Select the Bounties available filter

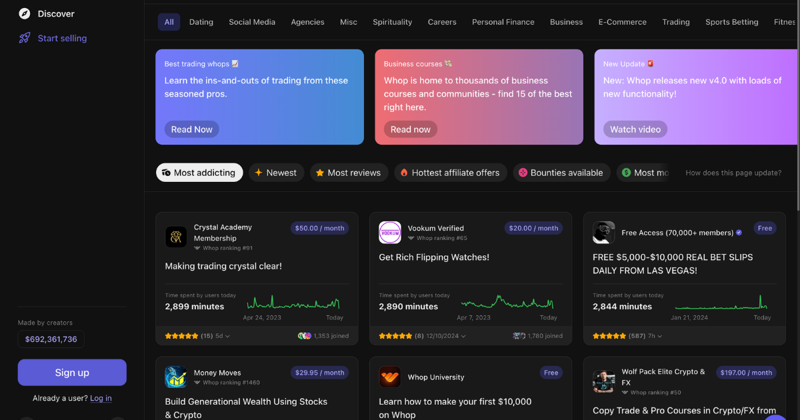[562, 173]
